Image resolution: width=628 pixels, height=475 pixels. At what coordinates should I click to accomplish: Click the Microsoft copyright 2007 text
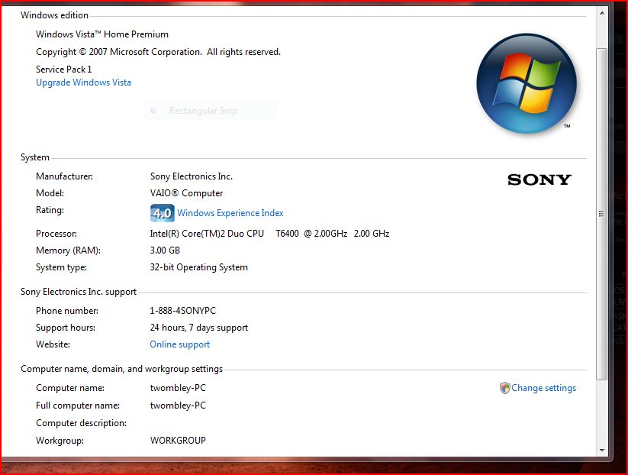tap(158, 52)
